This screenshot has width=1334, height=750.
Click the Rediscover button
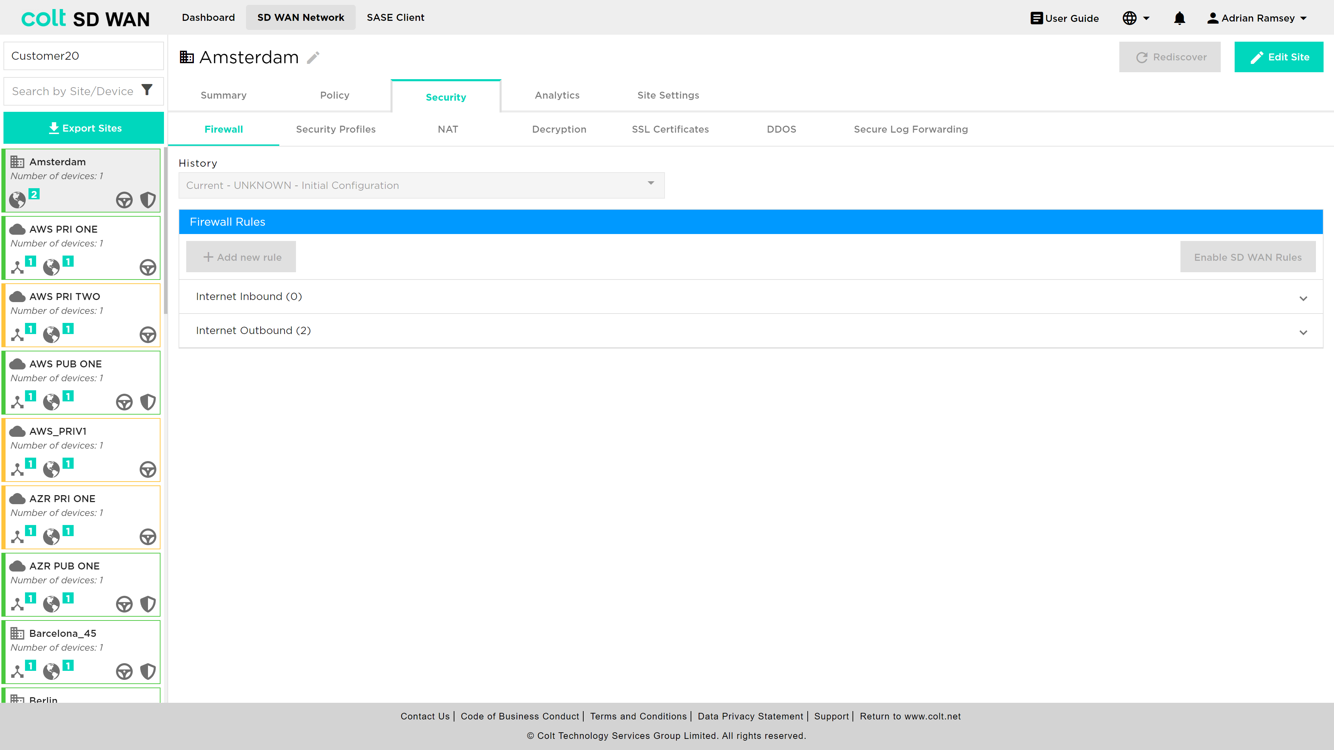tap(1170, 57)
